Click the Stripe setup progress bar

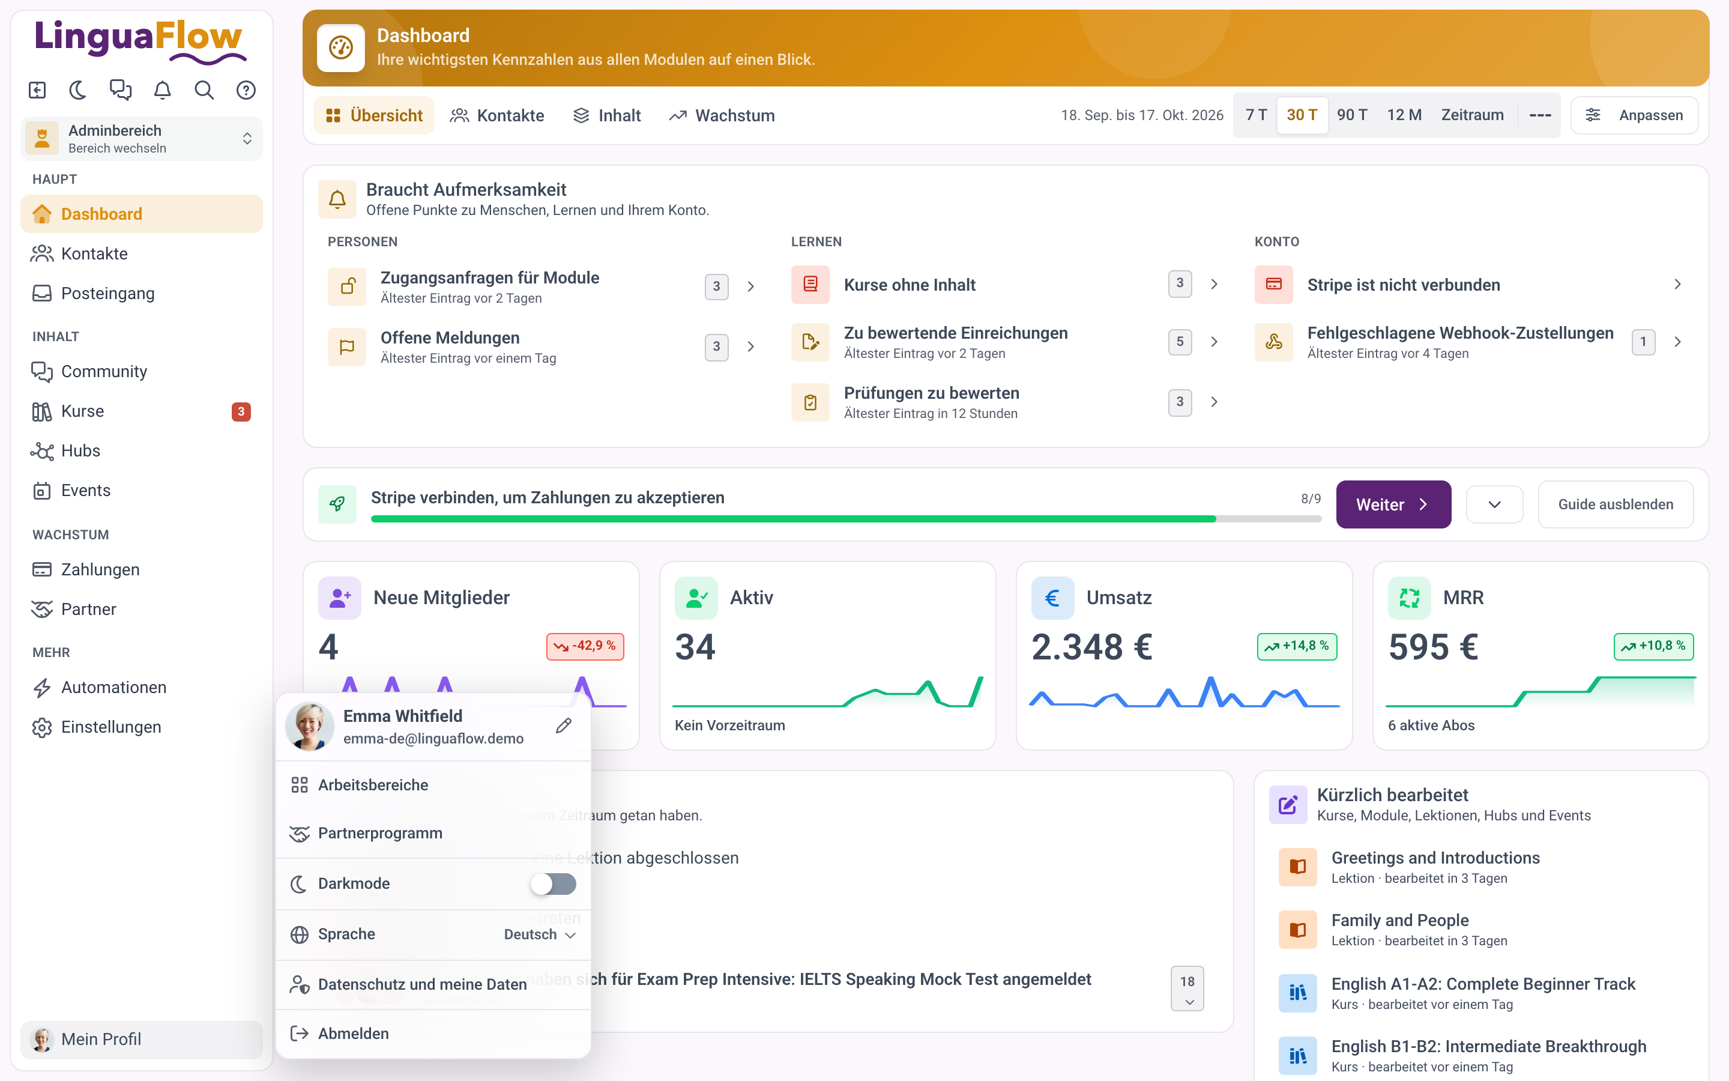tap(846, 519)
